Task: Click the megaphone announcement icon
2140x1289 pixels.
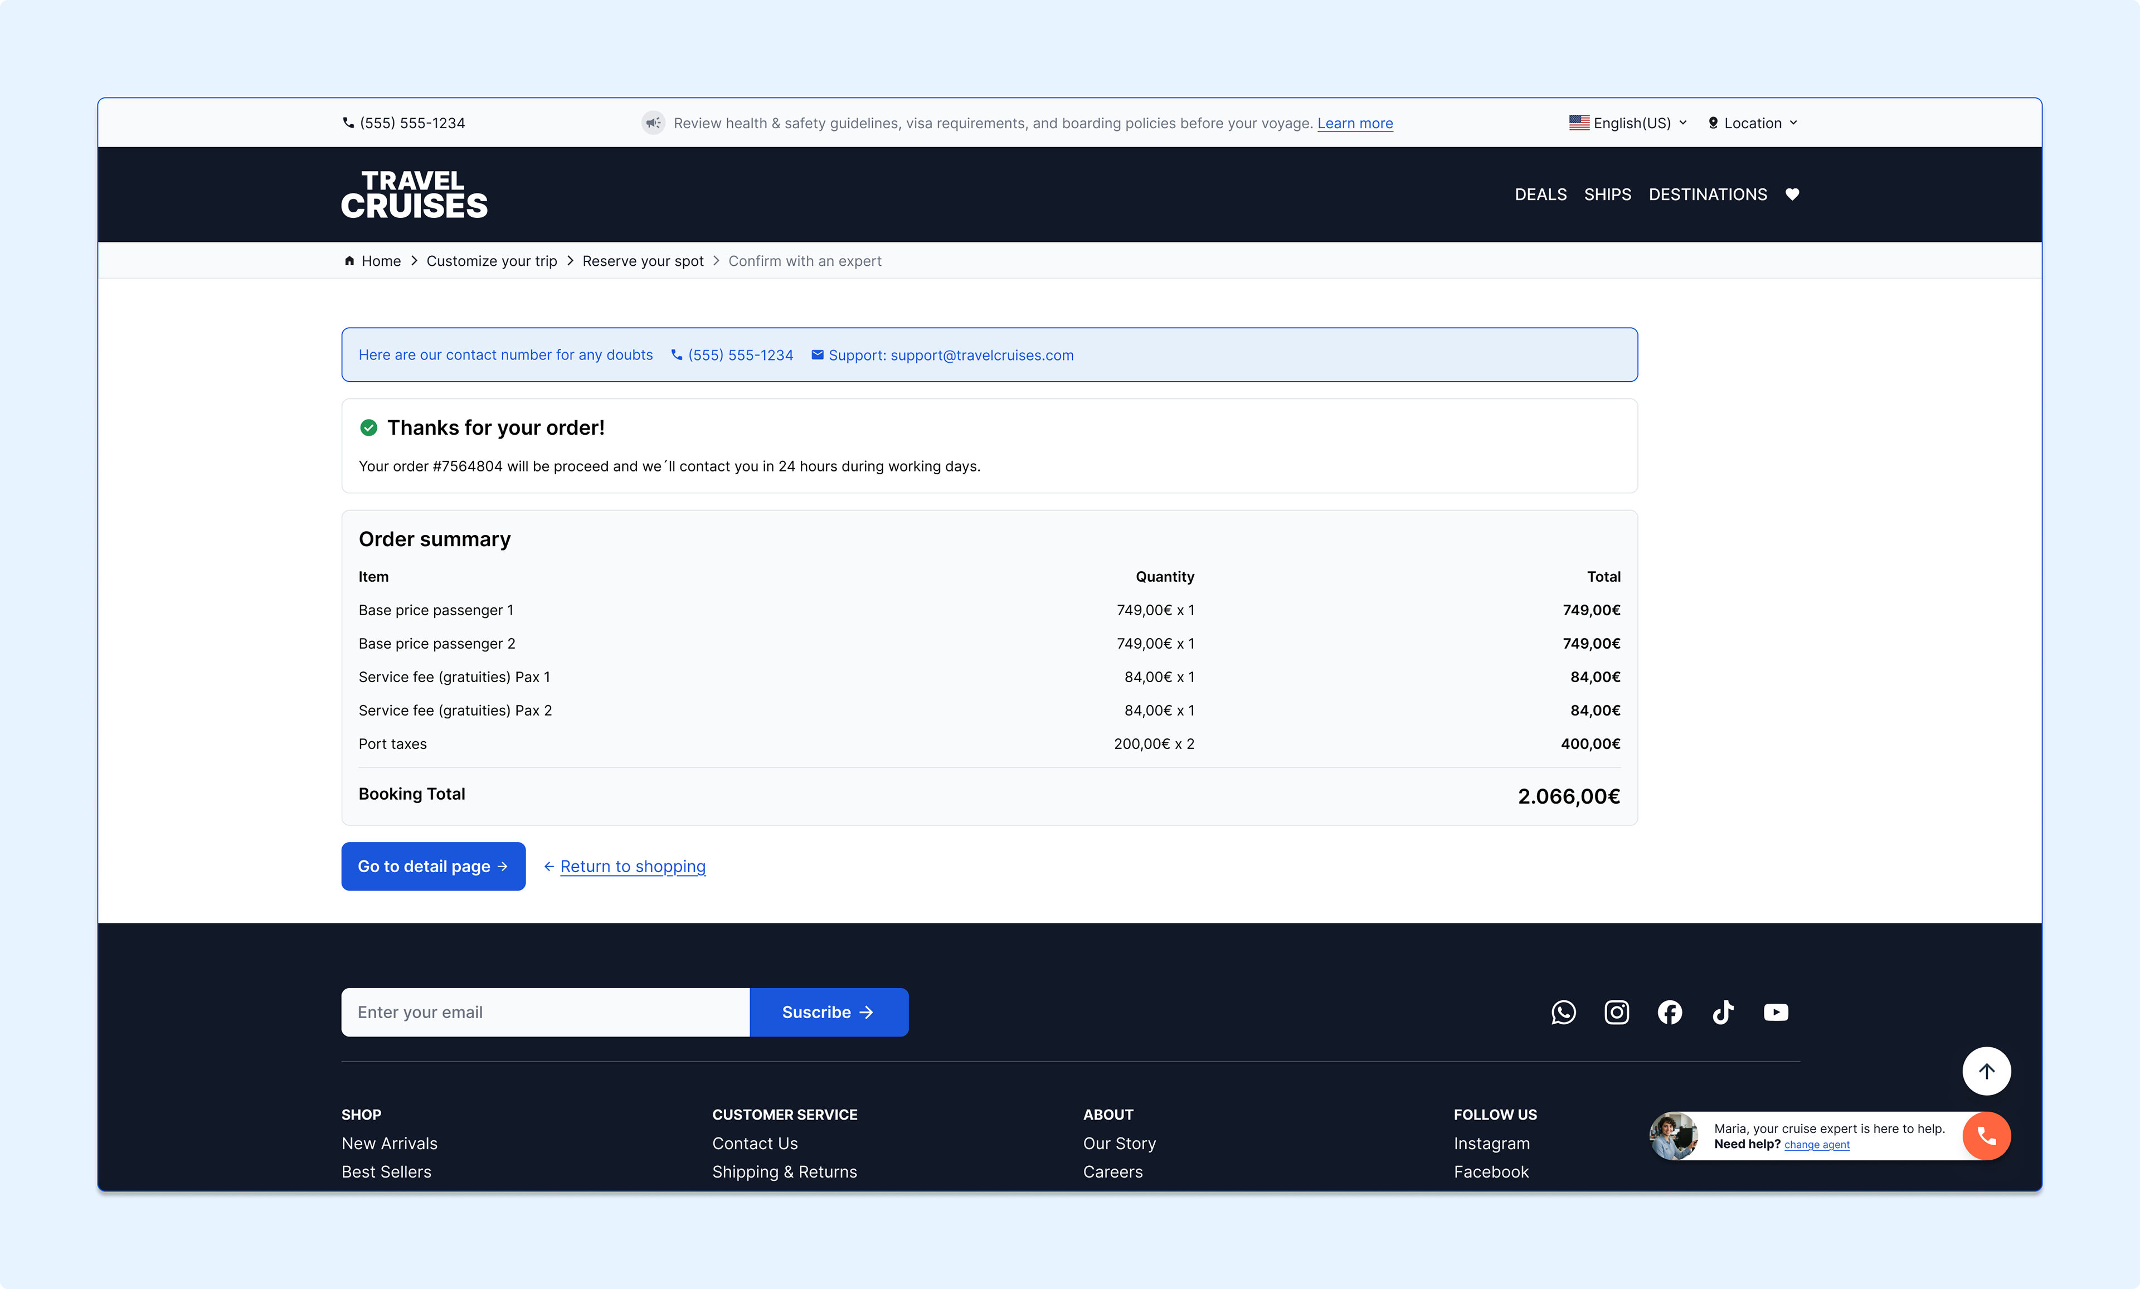Action: [653, 123]
